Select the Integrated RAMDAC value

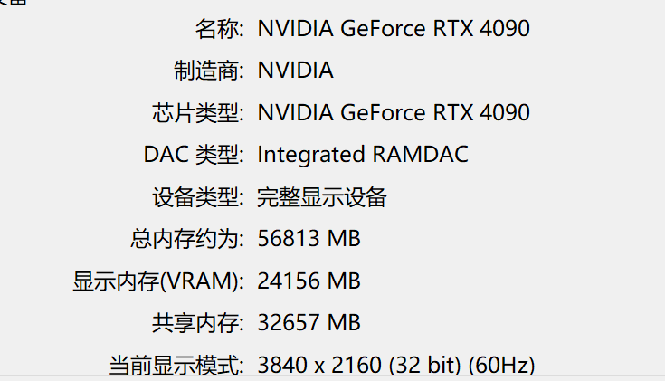363,154
